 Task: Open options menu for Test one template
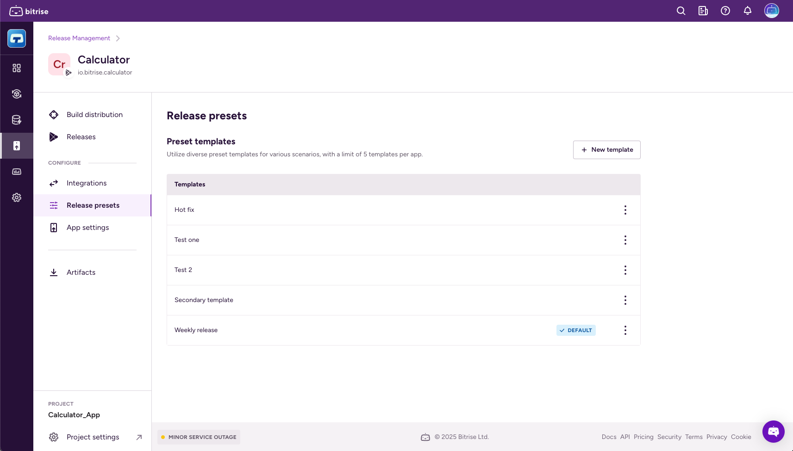pos(625,240)
